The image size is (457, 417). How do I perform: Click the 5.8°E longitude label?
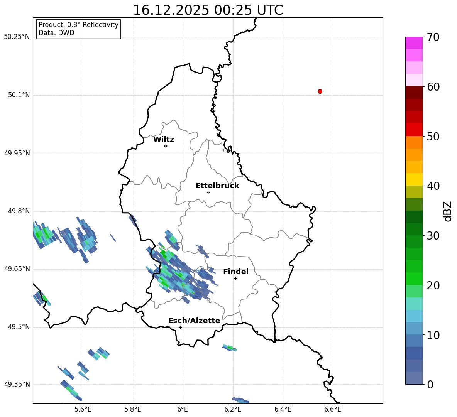(133, 409)
